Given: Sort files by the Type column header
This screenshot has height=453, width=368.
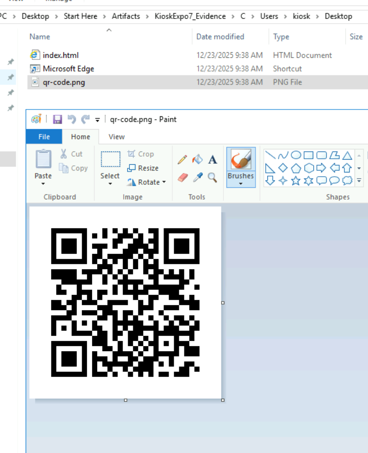Looking at the screenshot, I should 281,37.
